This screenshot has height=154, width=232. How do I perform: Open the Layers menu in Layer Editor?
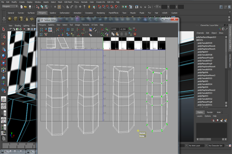pyautogui.click(x=200, y=116)
